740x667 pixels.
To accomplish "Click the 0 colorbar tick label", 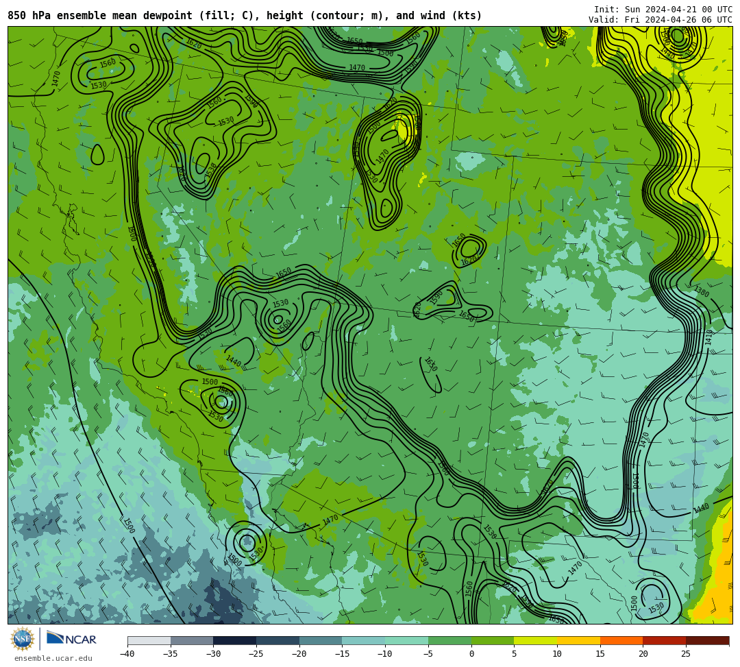I will point(471,654).
